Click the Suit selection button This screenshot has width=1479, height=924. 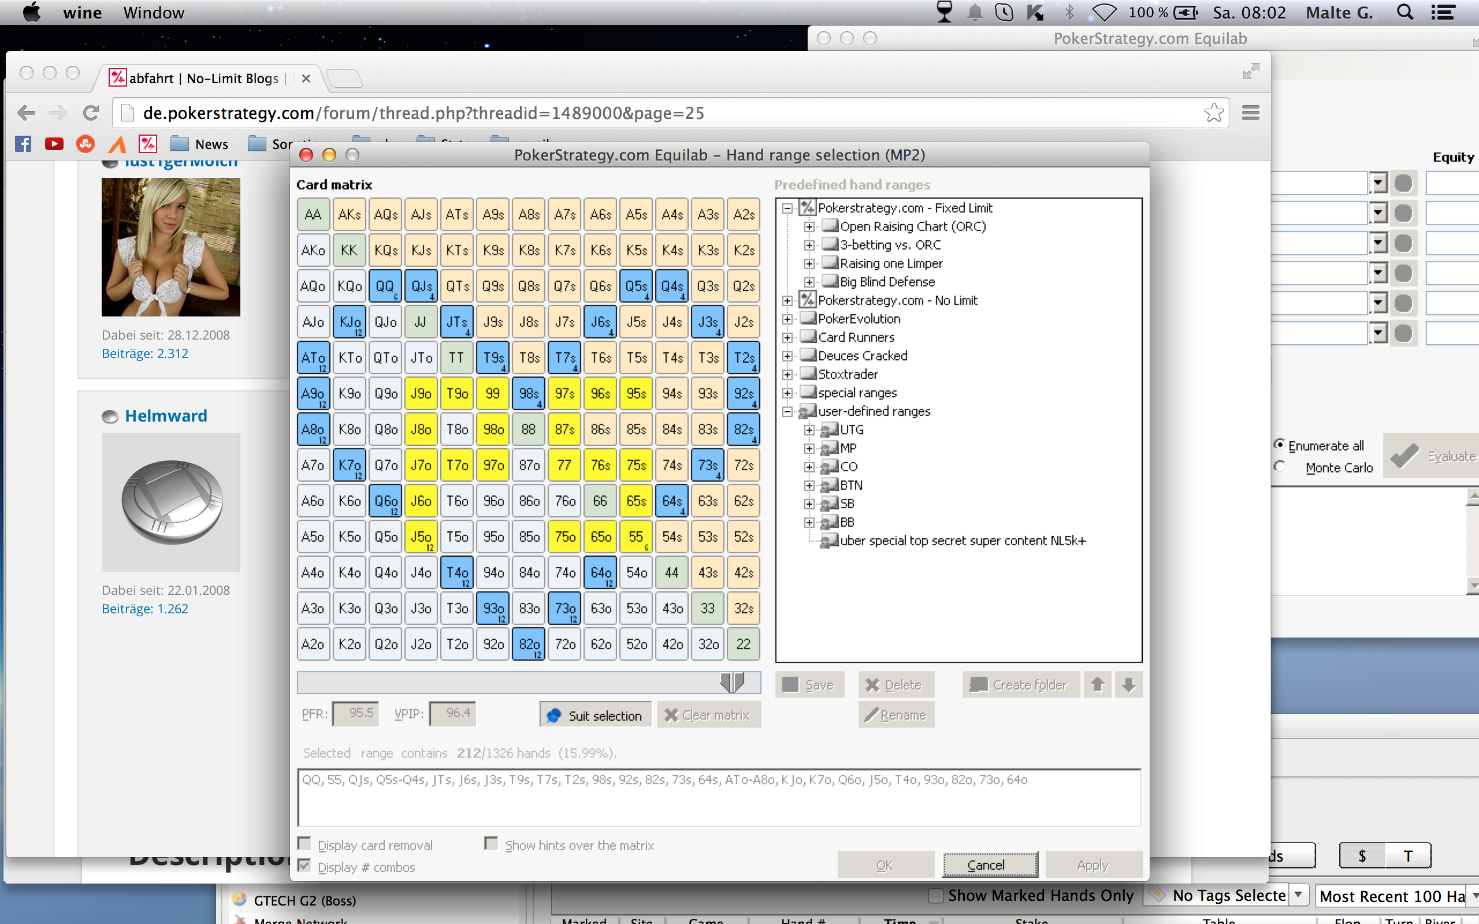pyautogui.click(x=596, y=715)
